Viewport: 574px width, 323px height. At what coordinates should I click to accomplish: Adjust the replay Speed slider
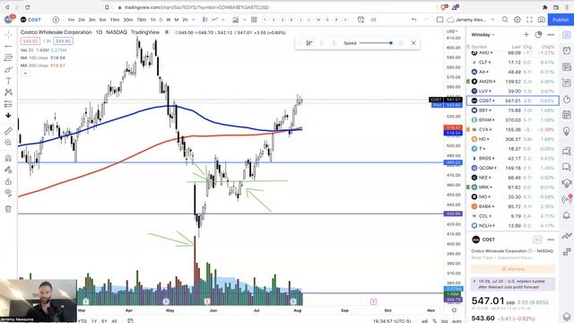click(x=376, y=43)
